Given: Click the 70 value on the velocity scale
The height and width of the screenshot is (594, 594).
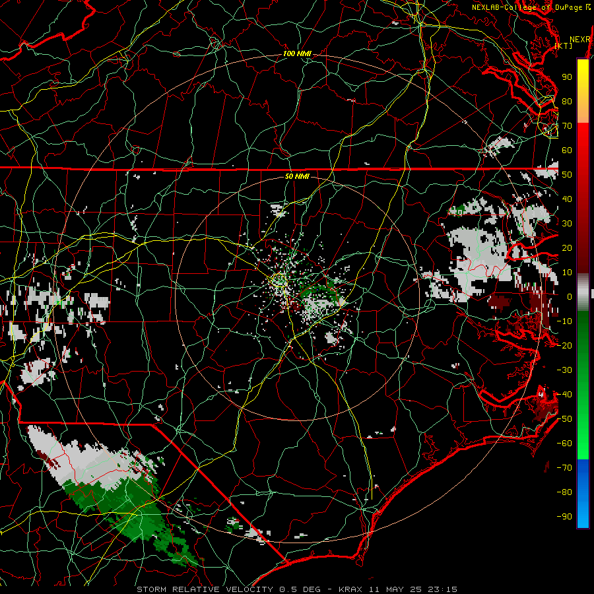Looking at the screenshot, I should [x=567, y=126].
